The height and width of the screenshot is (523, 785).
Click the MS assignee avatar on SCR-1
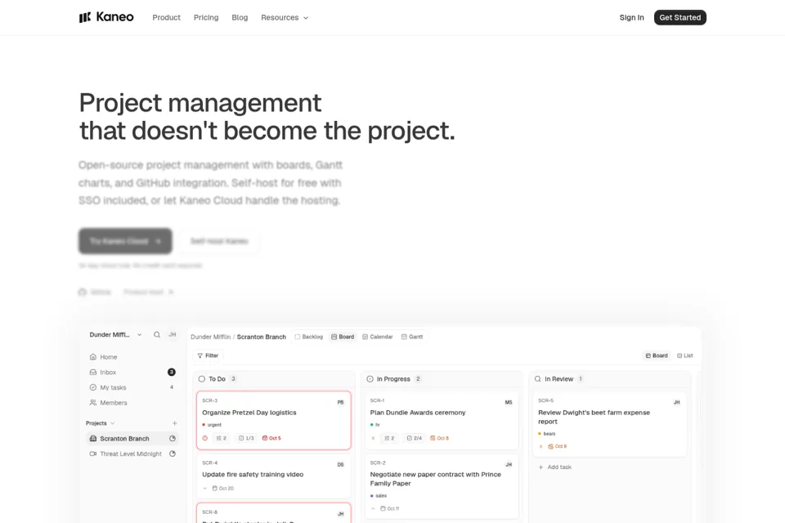tap(509, 402)
